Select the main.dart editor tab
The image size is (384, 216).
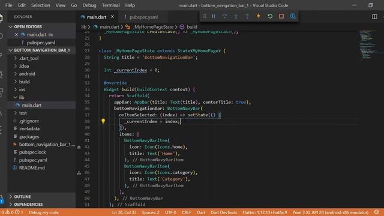coord(97,17)
